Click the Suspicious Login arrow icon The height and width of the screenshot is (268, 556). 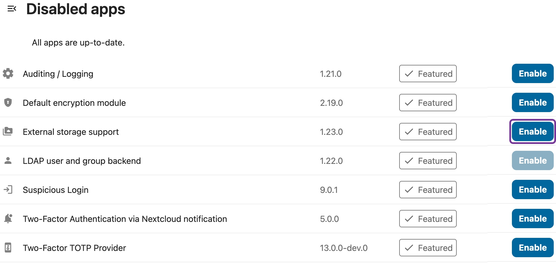[8, 189]
